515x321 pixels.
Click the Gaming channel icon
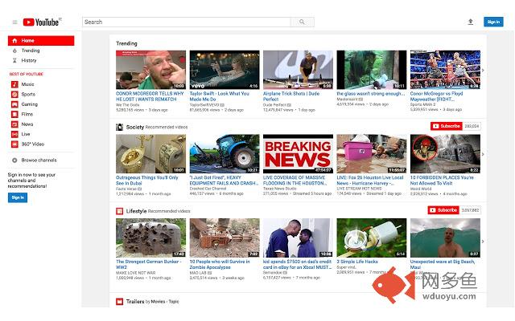(14, 104)
